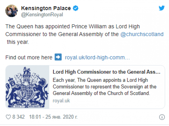Click 'this year.' at tweet end

point(18,42)
